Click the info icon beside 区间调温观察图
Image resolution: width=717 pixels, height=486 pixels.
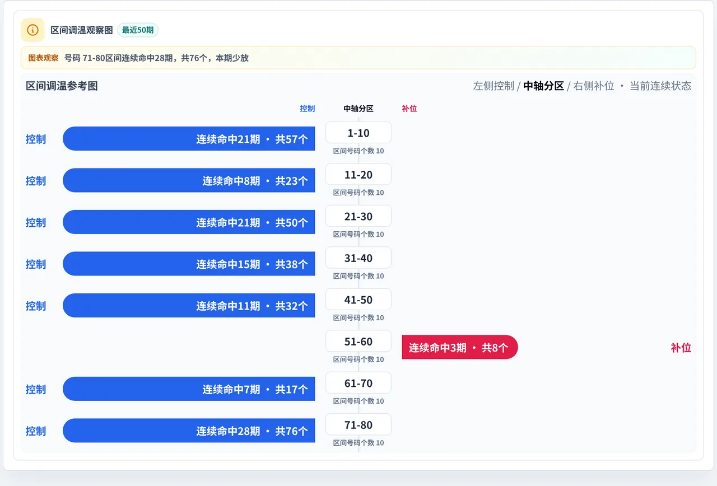tap(32, 30)
